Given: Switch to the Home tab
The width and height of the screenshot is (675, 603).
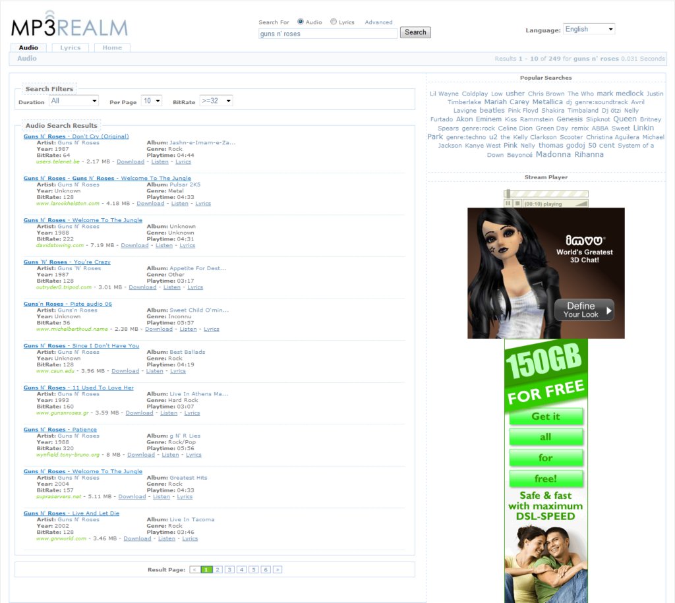Looking at the screenshot, I should pyautogui.click(x=112, y=47).
